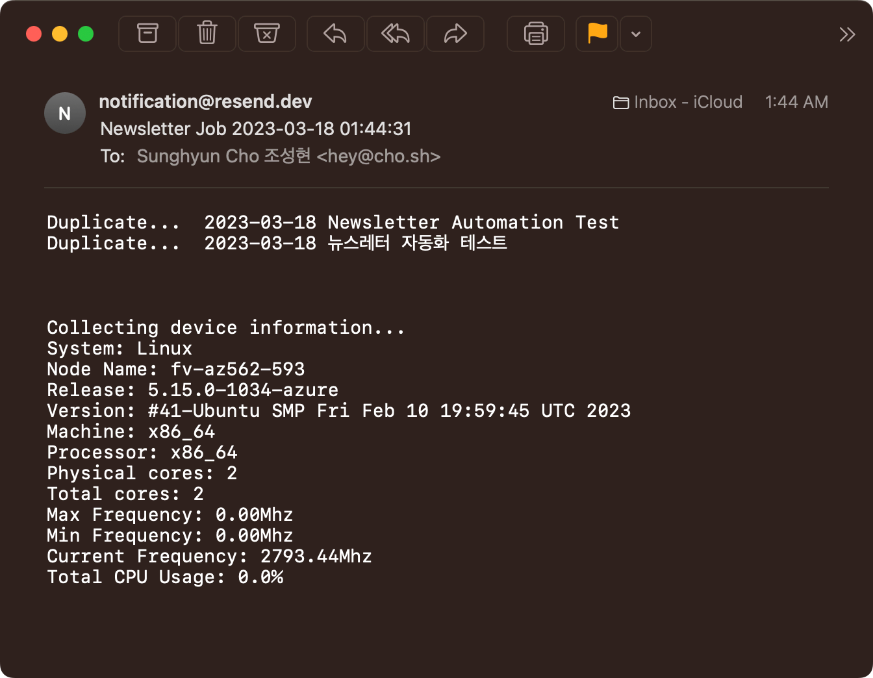Viewport: 873px width, 678px height.
Task: Delete the email using the trash icon
Action: click(x=207, y=34)
